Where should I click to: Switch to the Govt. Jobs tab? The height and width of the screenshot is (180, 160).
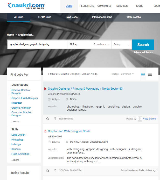72,17
